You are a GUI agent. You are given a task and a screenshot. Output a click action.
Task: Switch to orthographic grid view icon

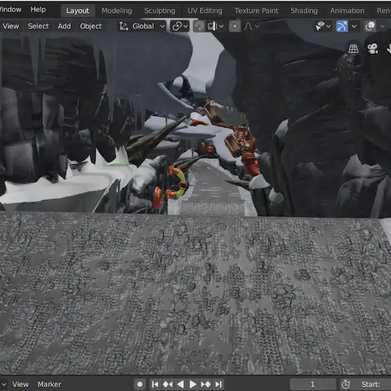(x=353, y=49)
